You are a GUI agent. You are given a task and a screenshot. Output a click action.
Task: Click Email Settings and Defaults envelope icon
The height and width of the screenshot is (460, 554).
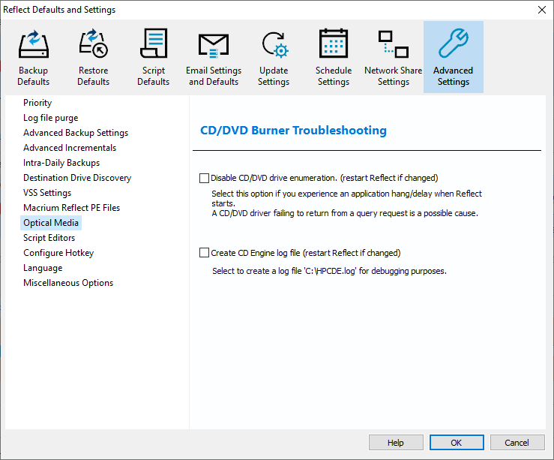tap(214, 45)
